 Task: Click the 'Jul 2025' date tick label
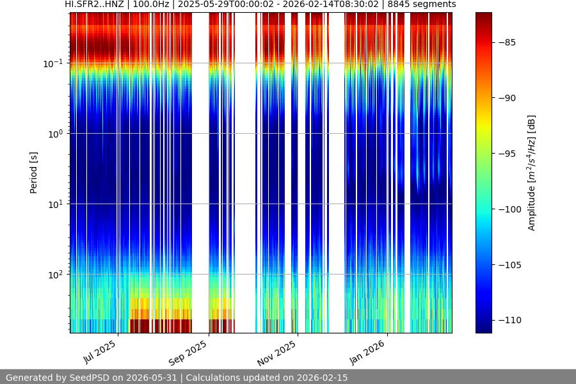point(99,352)
